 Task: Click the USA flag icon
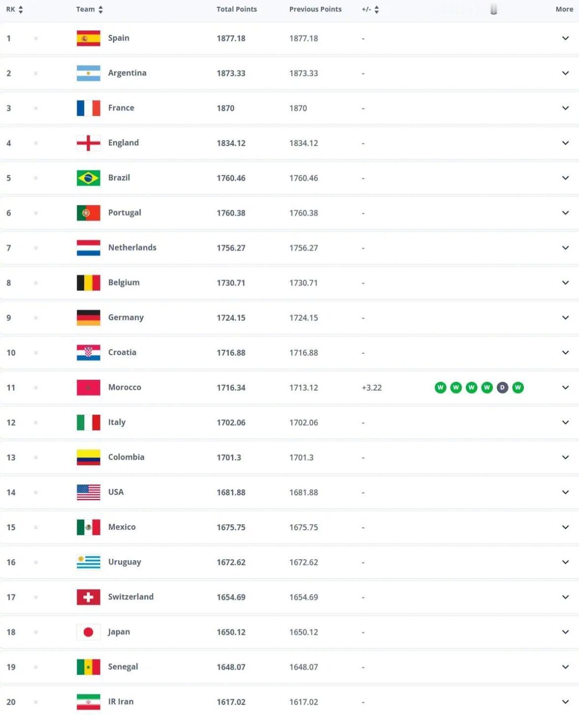[x=88, y=492]
